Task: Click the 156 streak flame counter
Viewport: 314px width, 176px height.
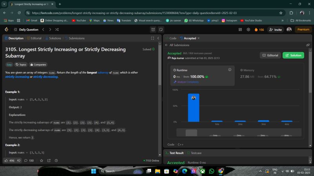Action: 259,30
